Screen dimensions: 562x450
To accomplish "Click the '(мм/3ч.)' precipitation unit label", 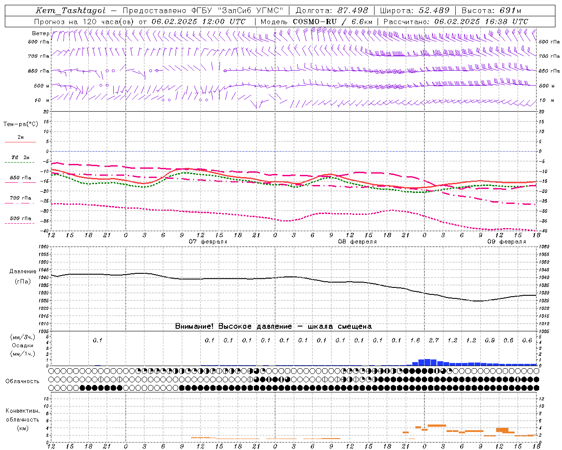I will tap(22, 337).
